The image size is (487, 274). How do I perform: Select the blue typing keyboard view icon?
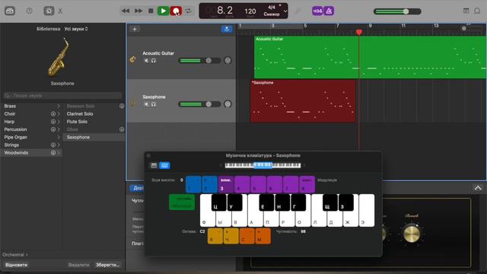(x=164, y=165)
